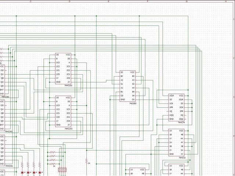
Task: Click column marker F in top ruler
Action: [148, 1]
